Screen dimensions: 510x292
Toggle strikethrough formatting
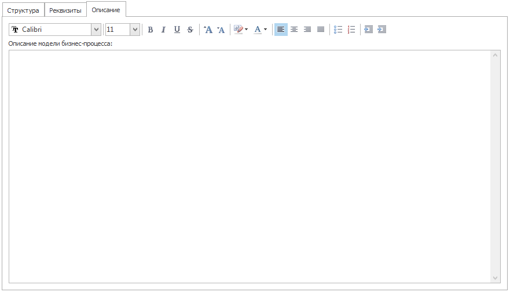190,30
